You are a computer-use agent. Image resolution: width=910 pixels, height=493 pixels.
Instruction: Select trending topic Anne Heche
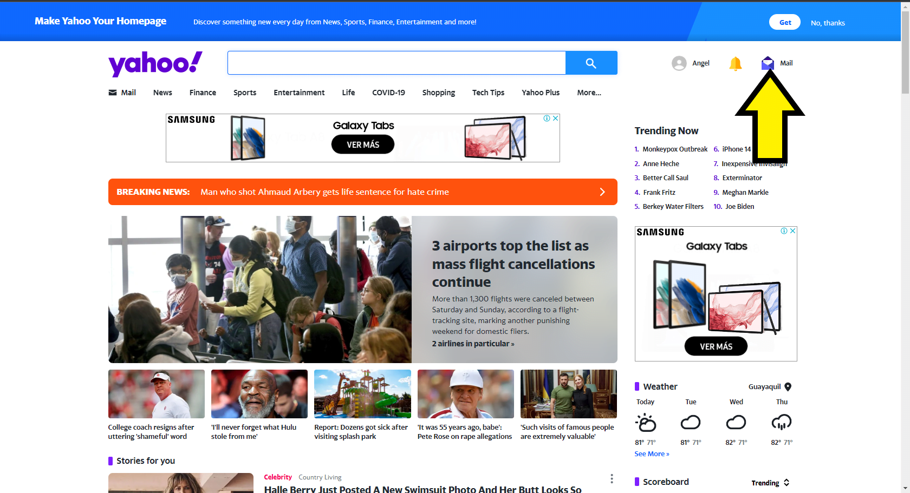[x=661, y=164]
